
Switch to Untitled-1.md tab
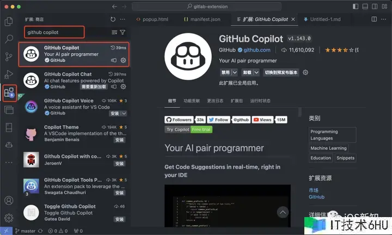322,19
